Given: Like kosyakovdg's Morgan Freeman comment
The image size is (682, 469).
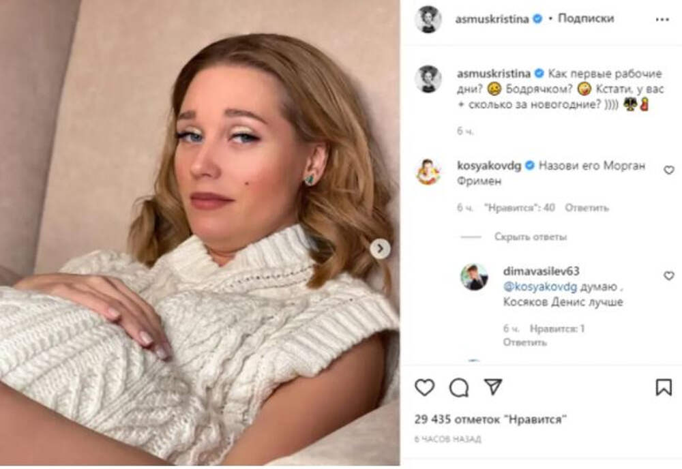Looking at the screenshot, I should pos(668,170).
